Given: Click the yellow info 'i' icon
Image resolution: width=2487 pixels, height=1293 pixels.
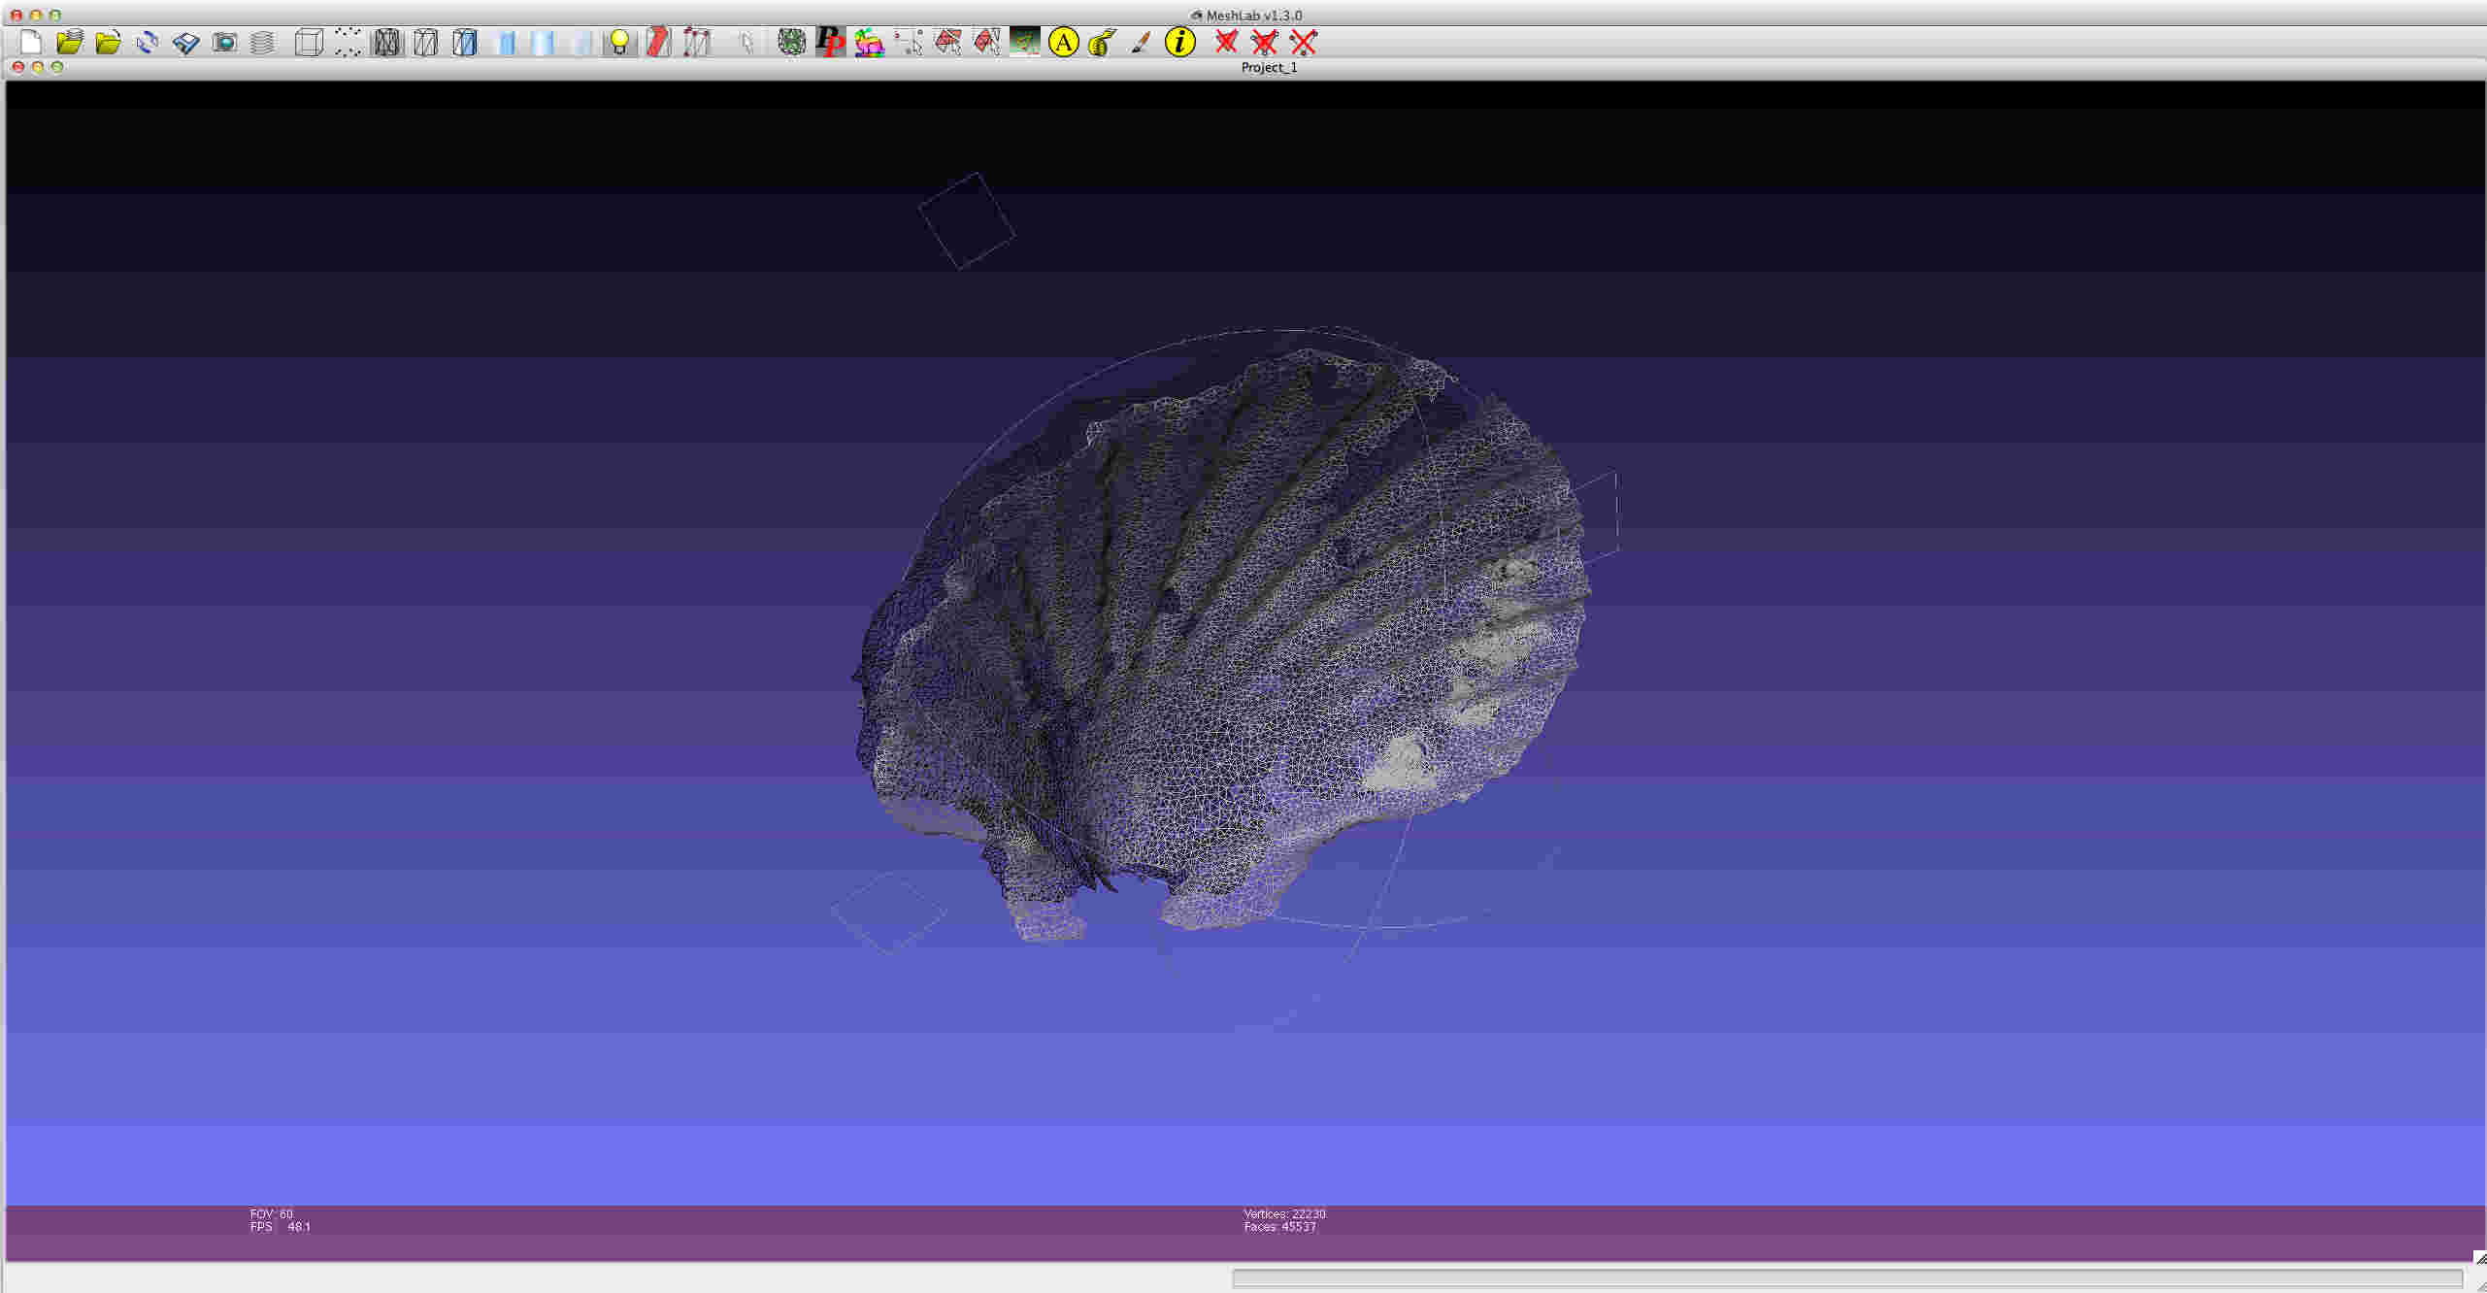Looking at the screenshot, I should [x=1179, y=42].
